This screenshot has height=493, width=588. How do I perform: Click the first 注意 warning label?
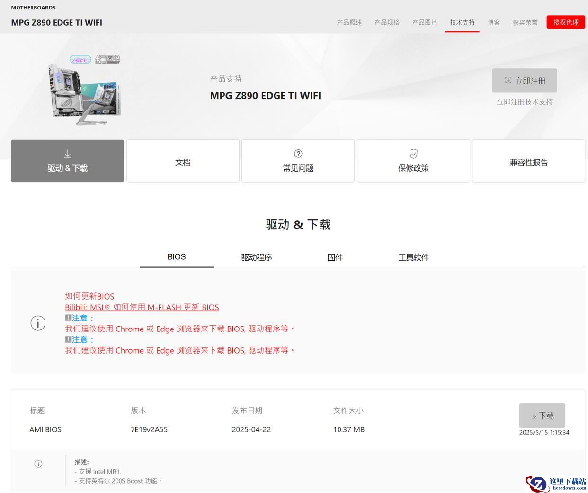pos(80,318)
